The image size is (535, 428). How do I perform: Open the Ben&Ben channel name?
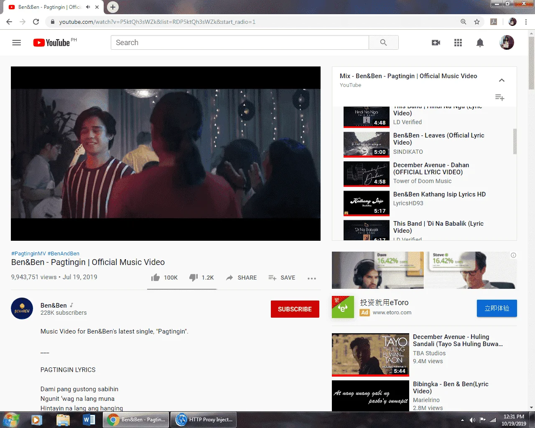[x=53, y=306]
